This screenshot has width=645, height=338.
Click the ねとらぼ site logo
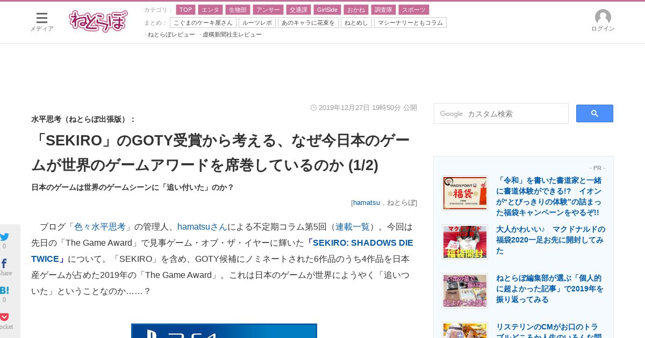click(98, 21)
